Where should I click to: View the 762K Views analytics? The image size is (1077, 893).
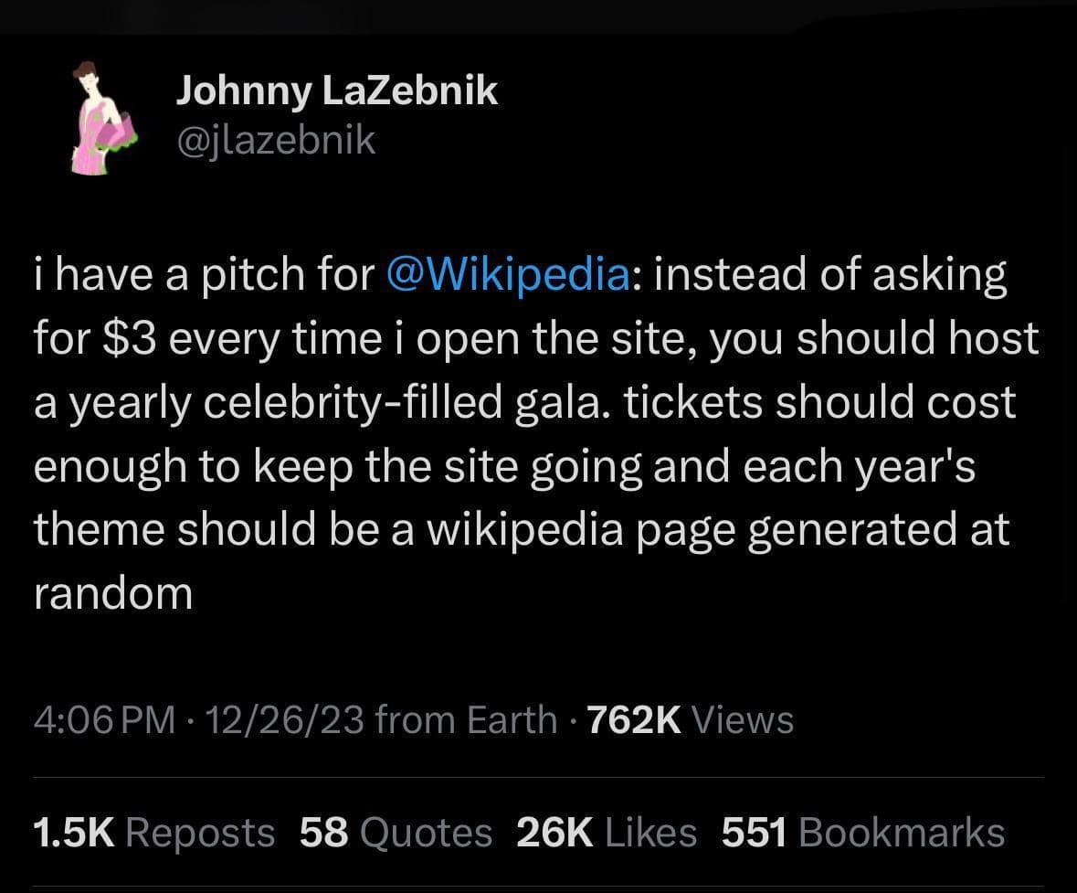coord(633,719)
